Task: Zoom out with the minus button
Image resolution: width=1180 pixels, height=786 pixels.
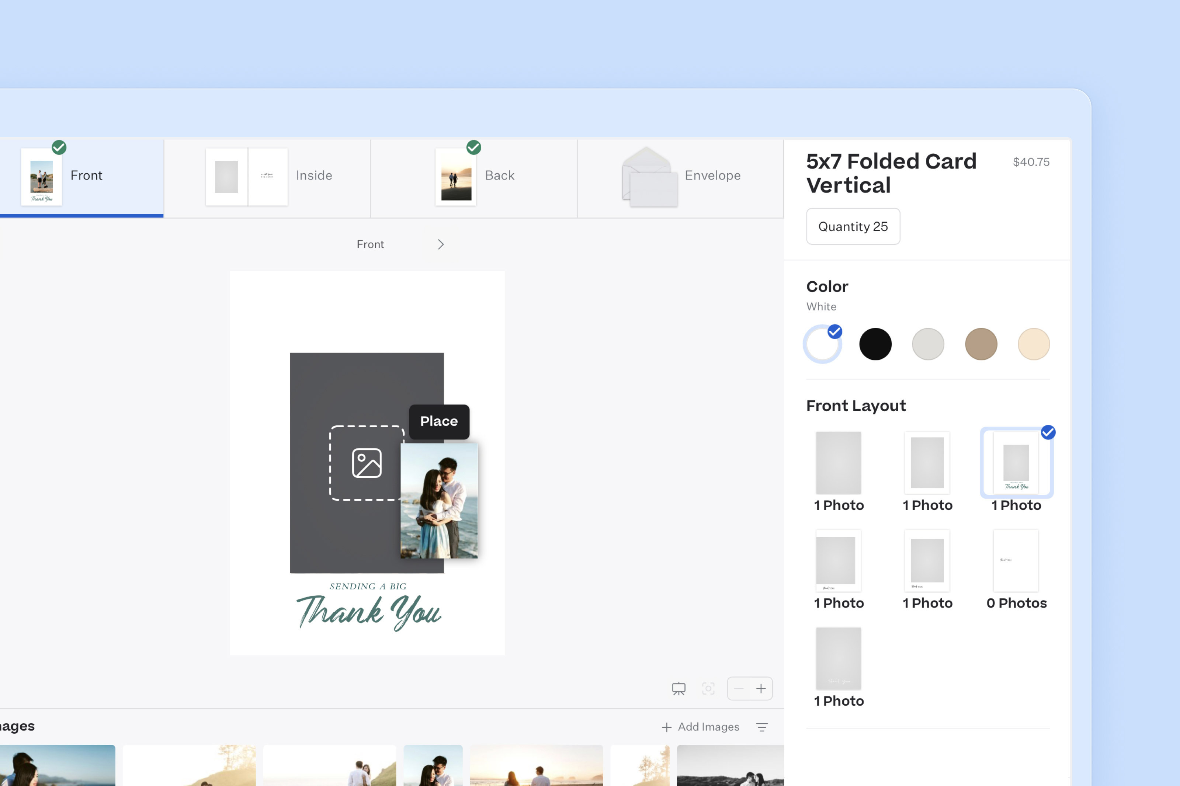Action: click(x=739, y=689)
